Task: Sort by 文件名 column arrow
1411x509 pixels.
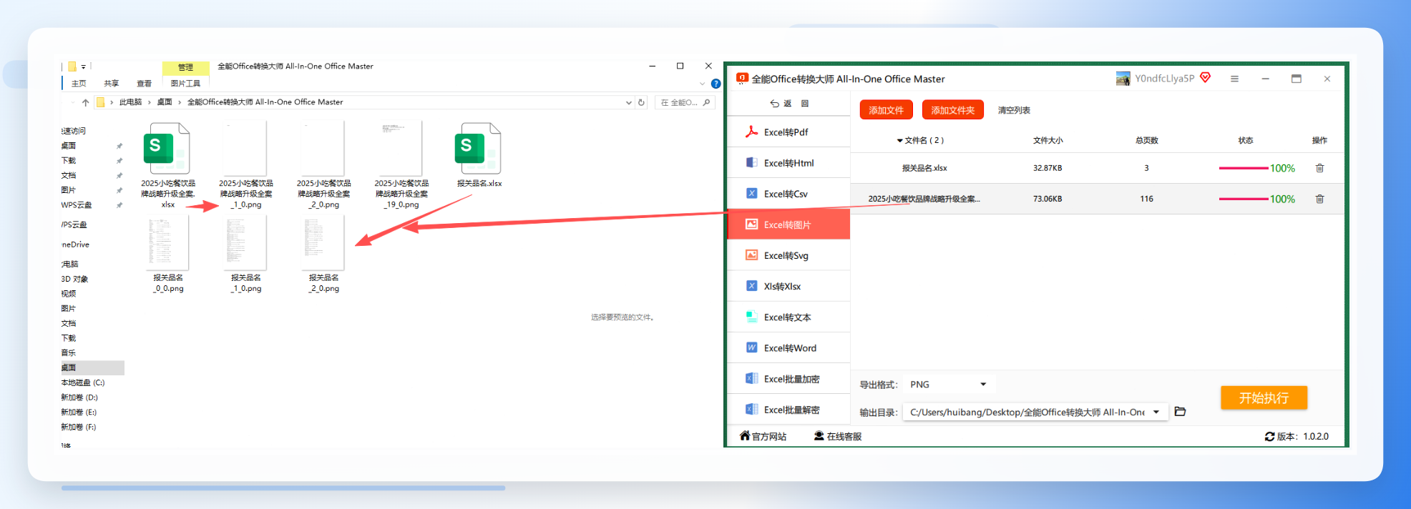Action: 899,141
